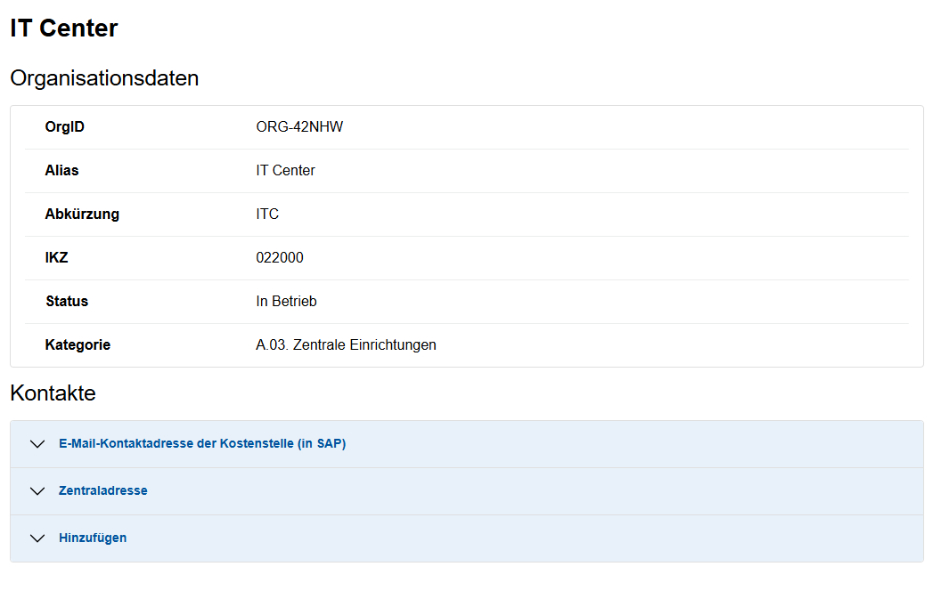Click the Zentraladresse section title
This screenshot has height=607, width=931.
tap(102, 490)
